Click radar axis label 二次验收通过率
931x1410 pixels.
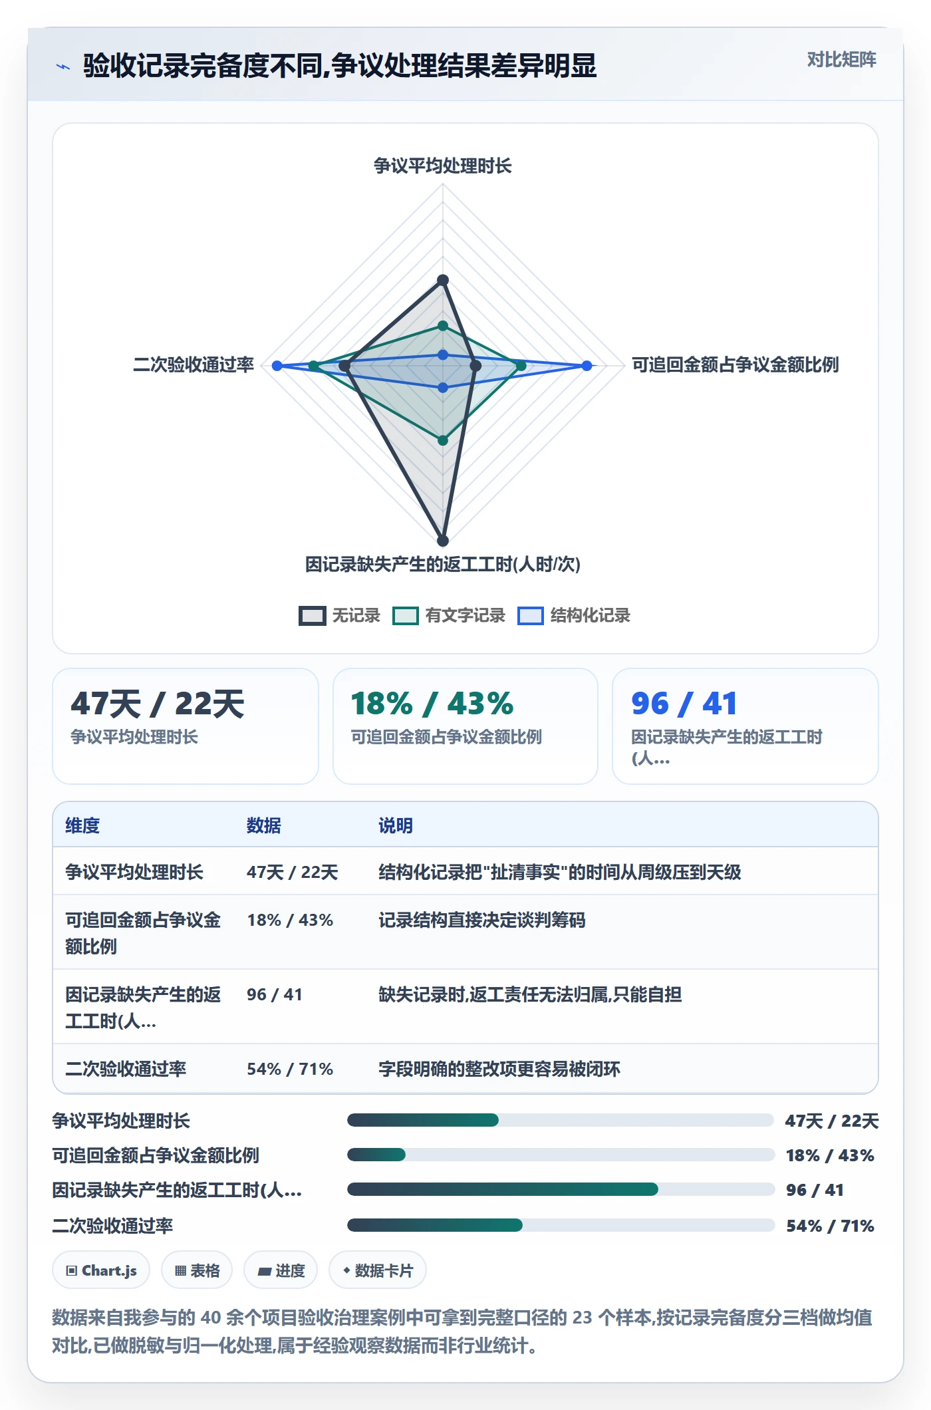pyautogui.click(x=194, y=364)
